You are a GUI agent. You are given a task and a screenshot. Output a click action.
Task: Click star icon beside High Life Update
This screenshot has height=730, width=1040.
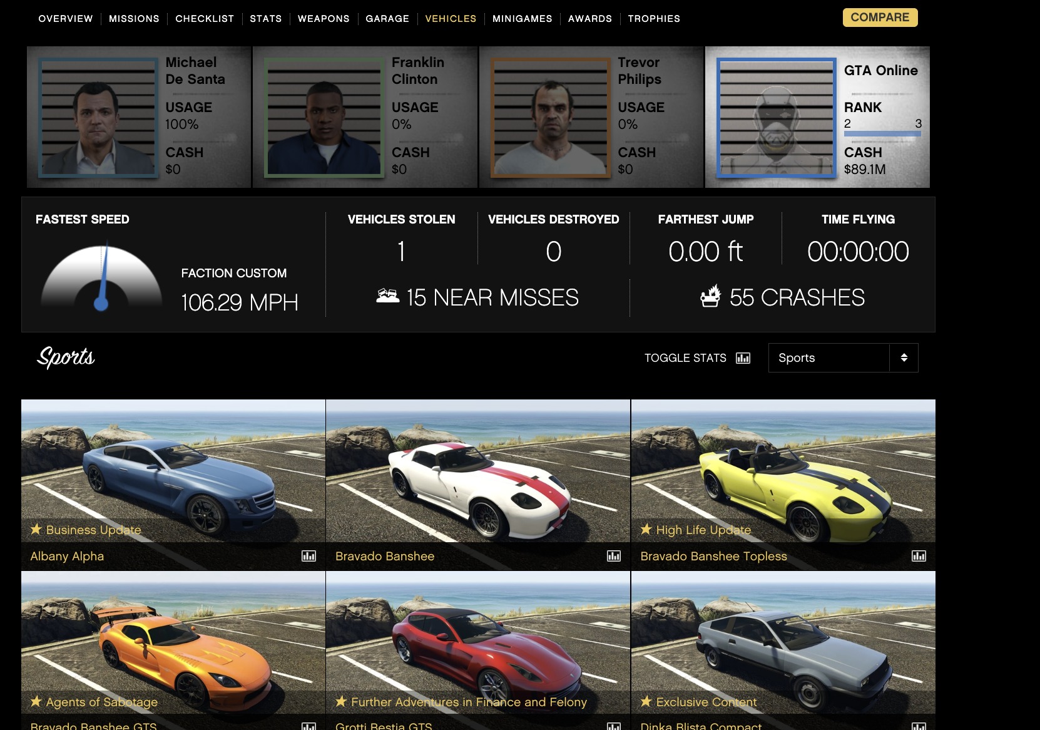pos(646,529)
